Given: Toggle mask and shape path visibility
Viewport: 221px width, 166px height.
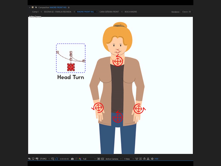Looking at the screenshot, I should tap(57, 159).
